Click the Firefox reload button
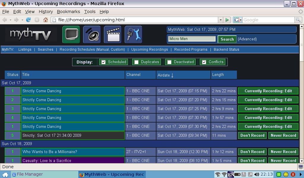 (28, 20)
